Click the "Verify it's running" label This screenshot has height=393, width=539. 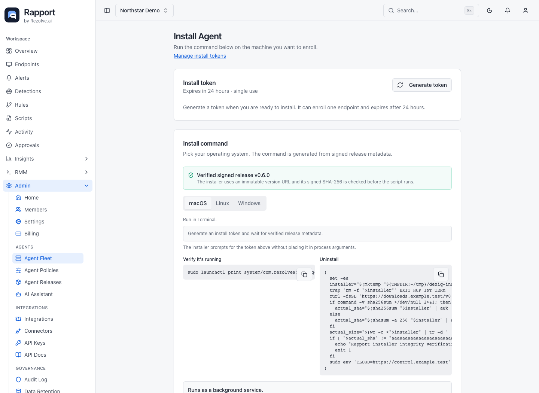pyautogui.click(x=202, y=259)
